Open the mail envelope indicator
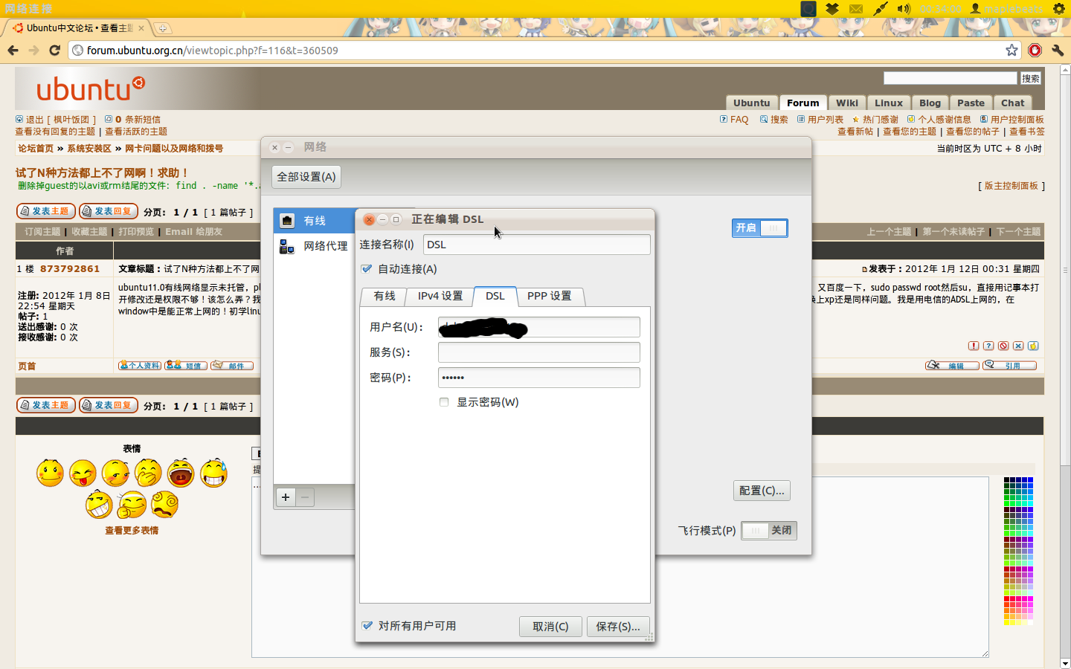The width and height of the screenshot is (1071, 669). (x=856, y=9)
